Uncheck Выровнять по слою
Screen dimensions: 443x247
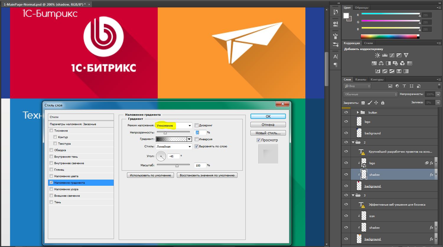pos(196,146)
